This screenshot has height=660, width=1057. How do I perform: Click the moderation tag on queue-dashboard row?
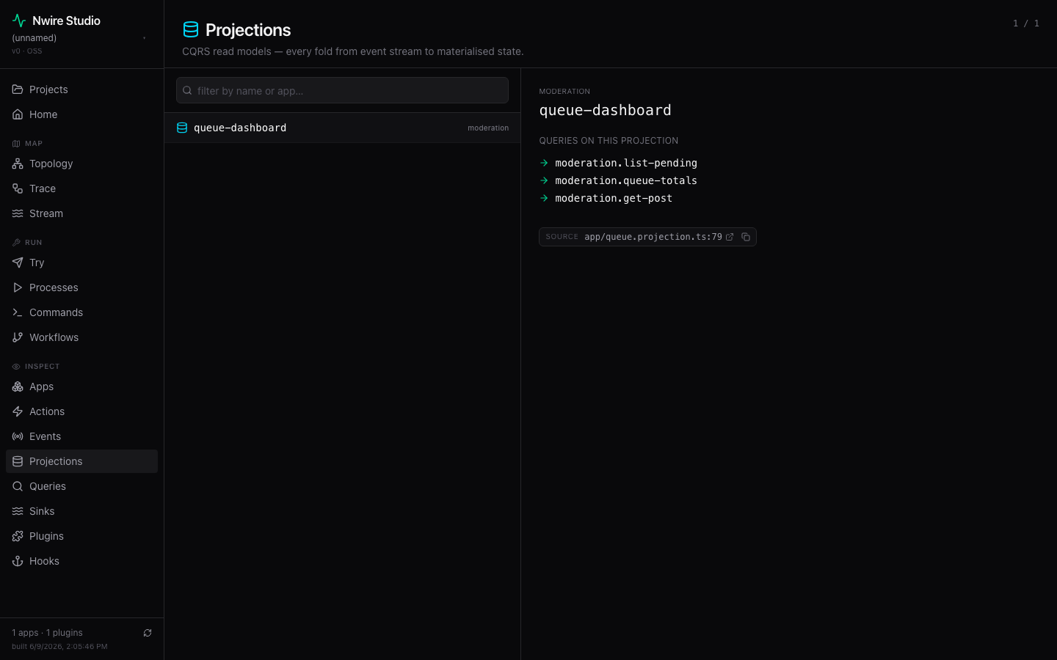click(x=488, y=128)
